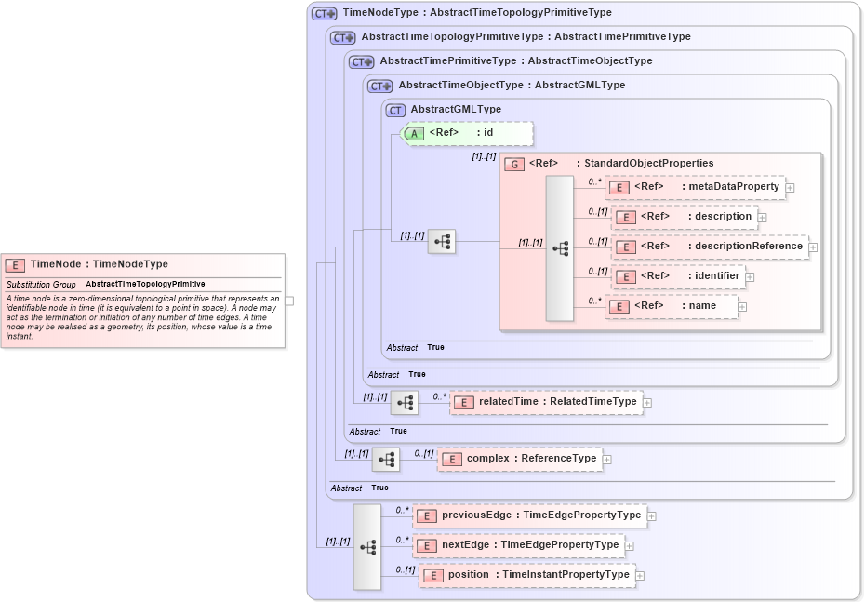Click the G group icon of StandardObjectProperties

pos(514,165)
